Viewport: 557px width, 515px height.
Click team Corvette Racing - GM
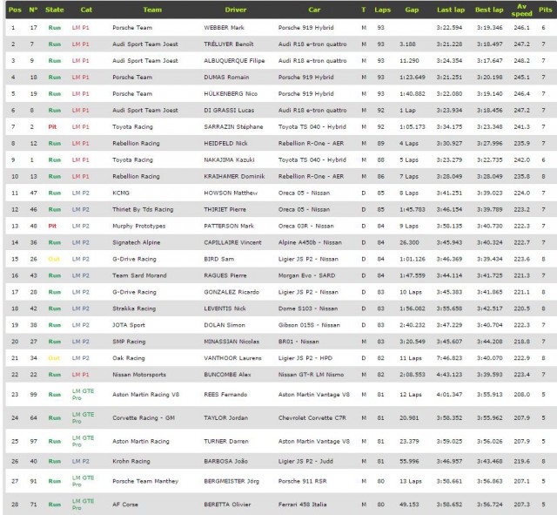point(144,418)
